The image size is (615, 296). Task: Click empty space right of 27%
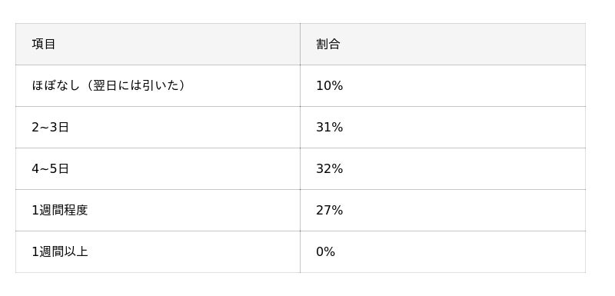coord(463,210)
